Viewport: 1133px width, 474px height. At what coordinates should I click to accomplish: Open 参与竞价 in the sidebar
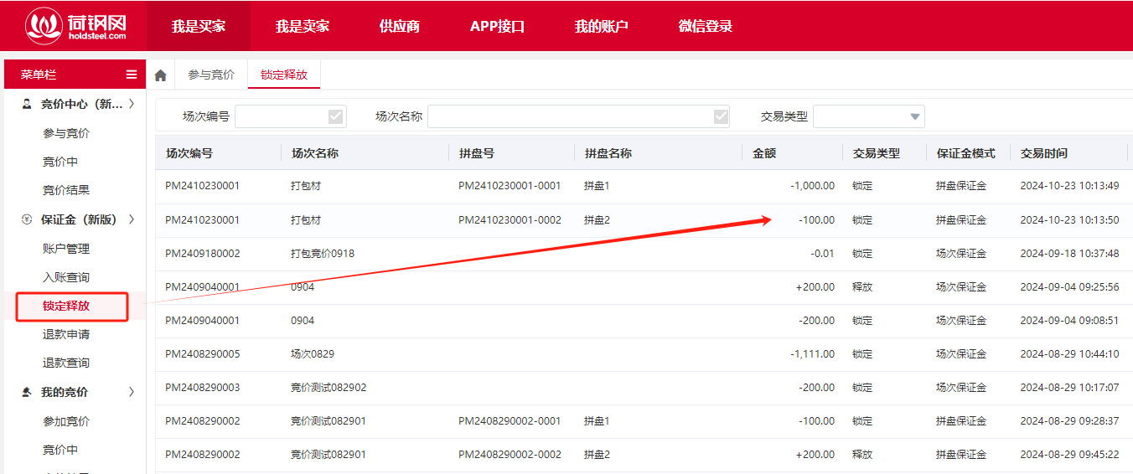coord(66,133)
